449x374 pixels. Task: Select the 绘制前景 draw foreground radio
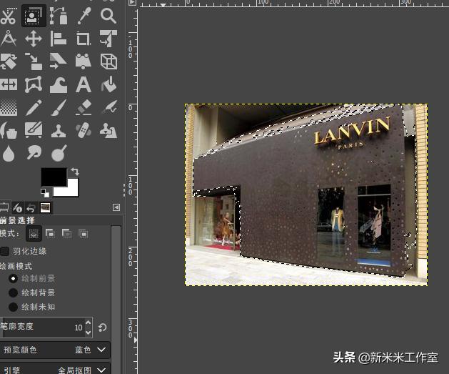[13, 278]
